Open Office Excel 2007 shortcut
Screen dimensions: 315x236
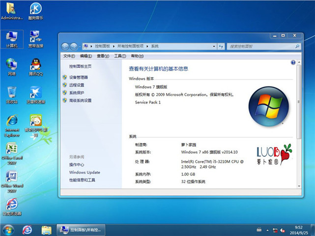[x=12, y=154]
